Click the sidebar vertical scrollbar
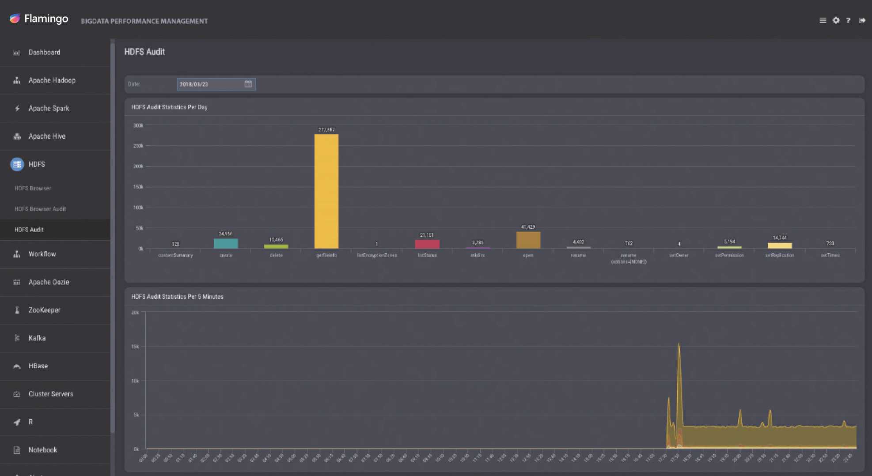Image resolution: width=872 pixels, height=476 pixels. [x=113, y=234]
